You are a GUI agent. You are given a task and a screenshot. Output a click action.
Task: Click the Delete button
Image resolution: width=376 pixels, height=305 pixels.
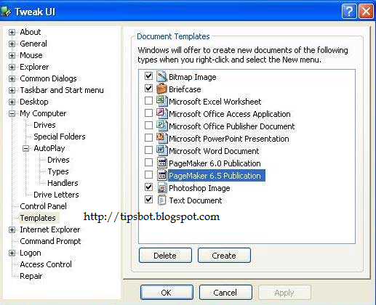(165, 256)
